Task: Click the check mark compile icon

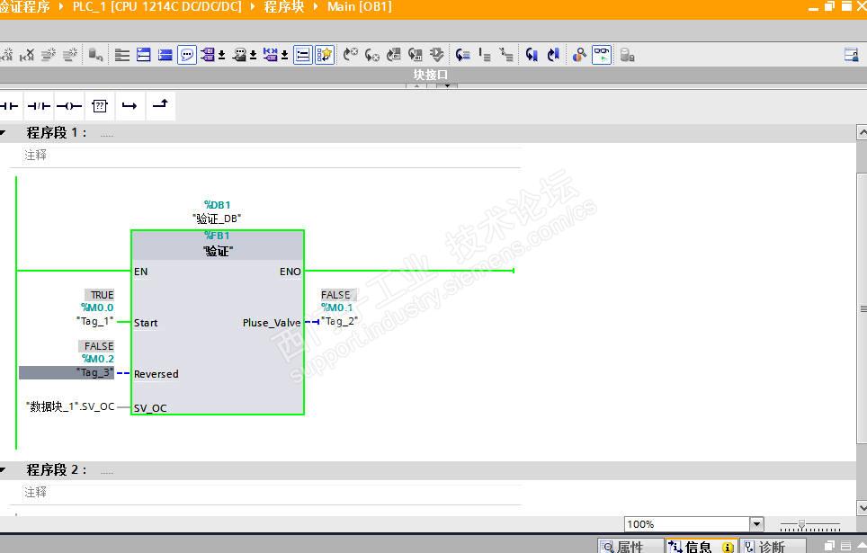Action: coord(437,55)
